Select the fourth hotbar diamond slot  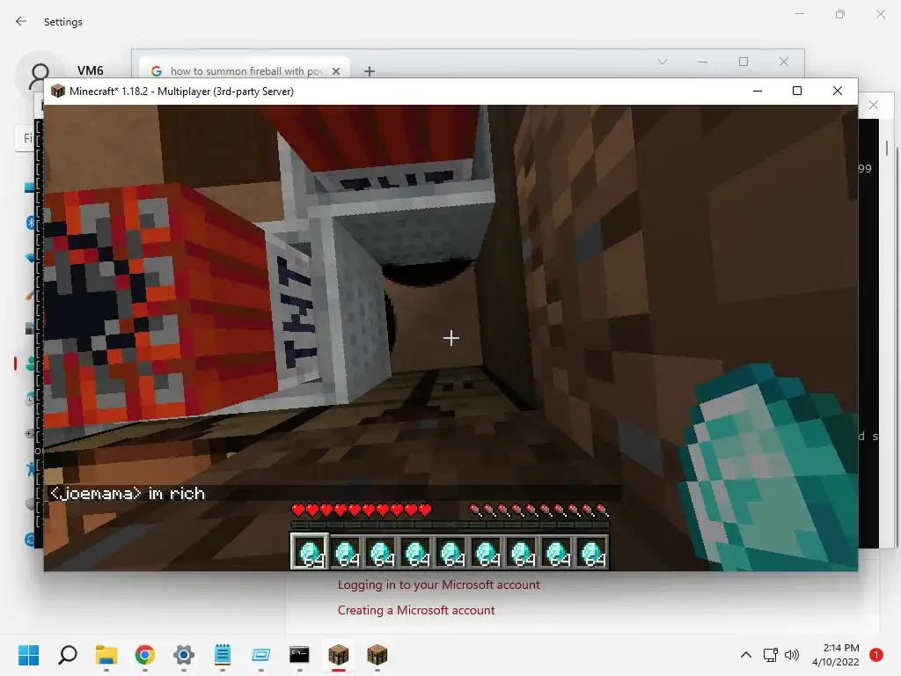tap(416, 552)
